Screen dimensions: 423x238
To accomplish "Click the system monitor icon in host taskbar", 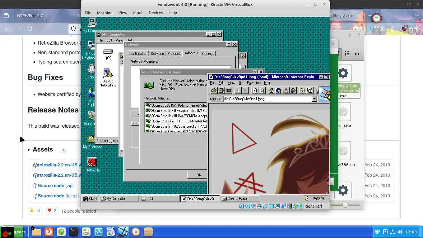I will coord(98,232).
